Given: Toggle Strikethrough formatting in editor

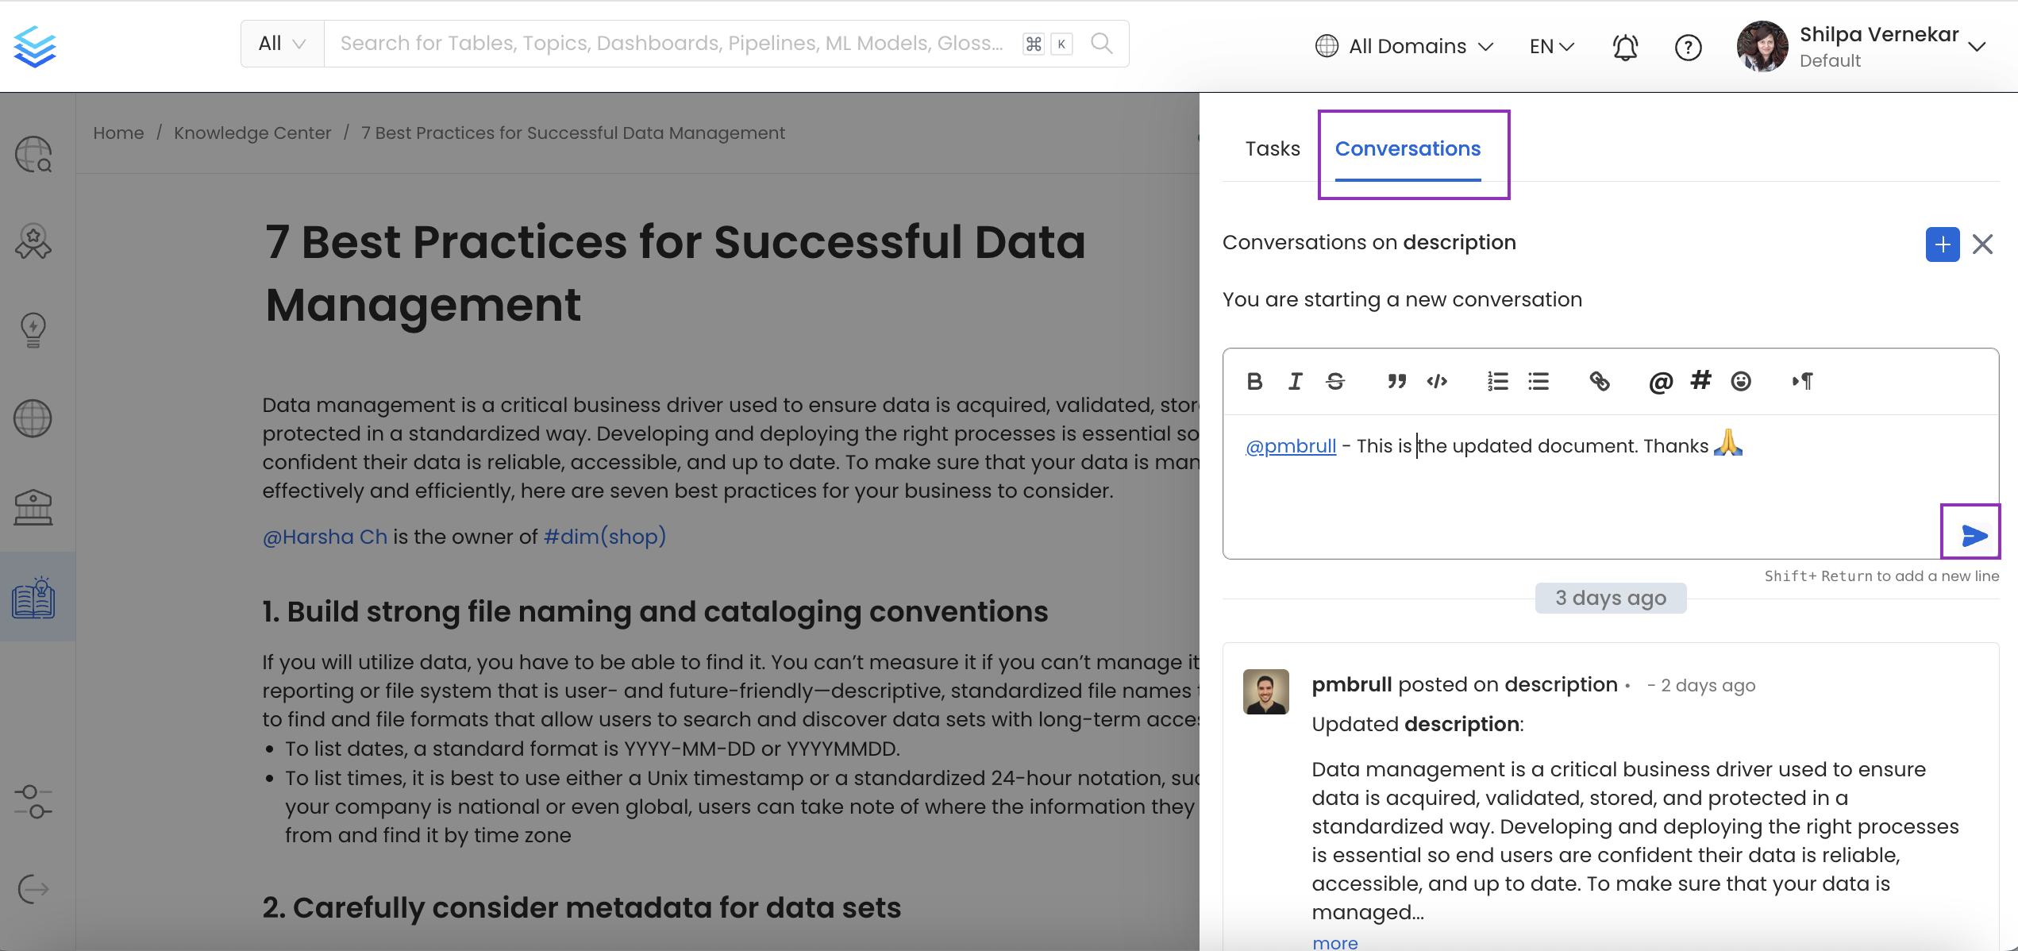Looking at the screenshot, I should [1335, 382].
